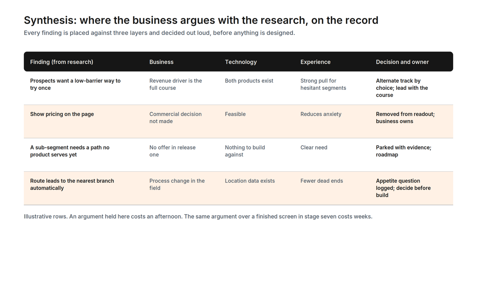
Task: Click the footnote beginning 'Illustrative rows'
Action: click(x=198, y=216)
